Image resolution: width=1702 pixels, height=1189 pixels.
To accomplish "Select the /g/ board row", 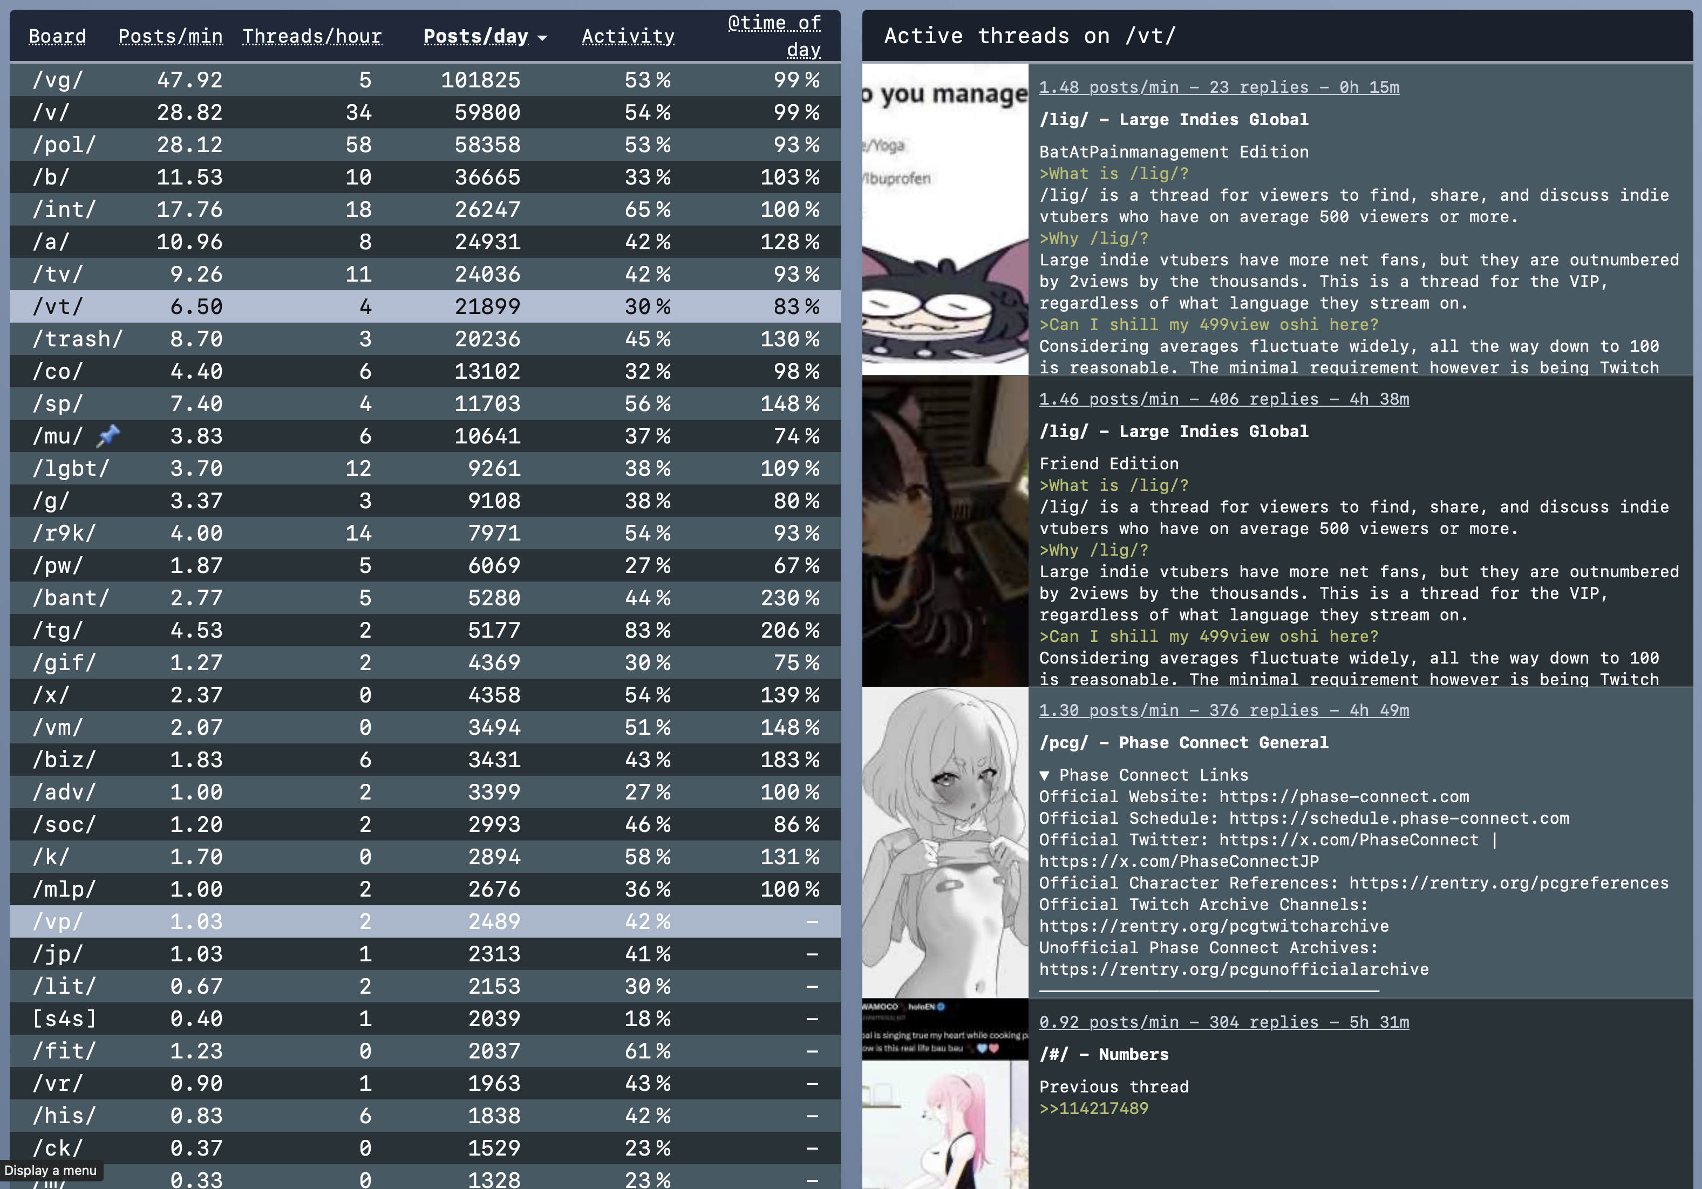I will 425,501.
